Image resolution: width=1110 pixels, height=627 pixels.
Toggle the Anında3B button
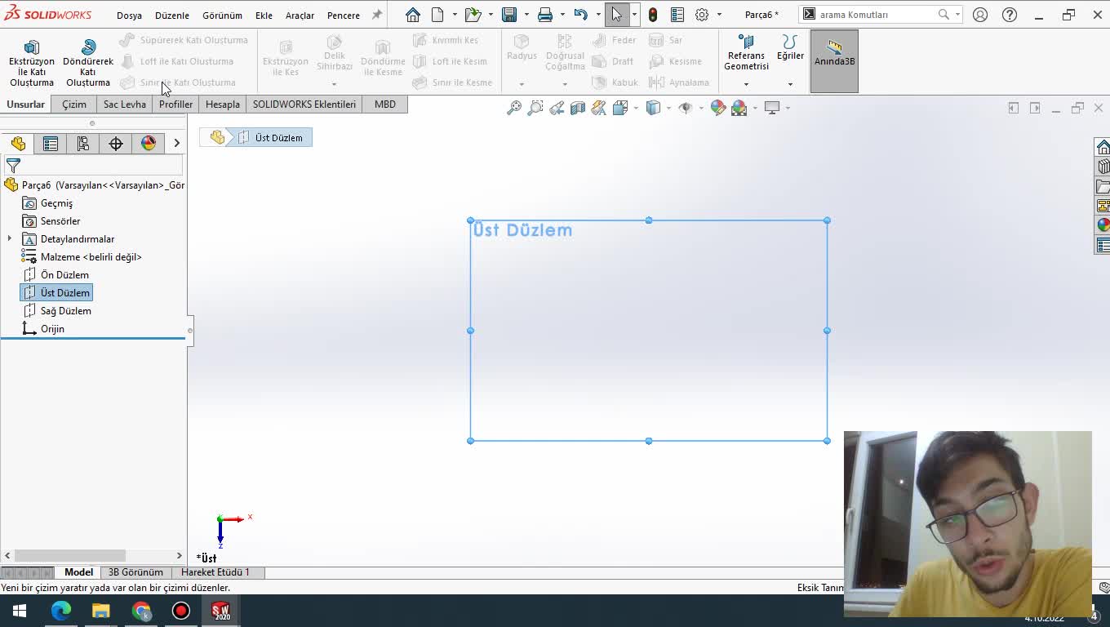pos(834,61)
